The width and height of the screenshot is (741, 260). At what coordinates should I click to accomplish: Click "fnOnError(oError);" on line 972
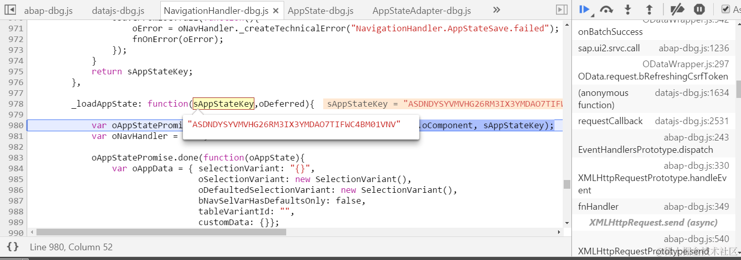[178, 39]
